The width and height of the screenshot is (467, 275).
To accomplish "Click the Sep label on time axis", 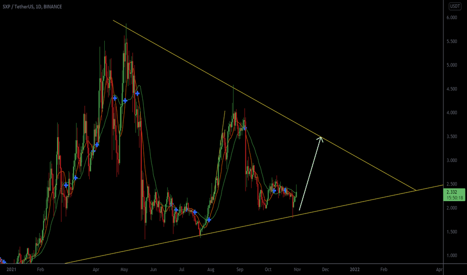I will click(240, 269).
